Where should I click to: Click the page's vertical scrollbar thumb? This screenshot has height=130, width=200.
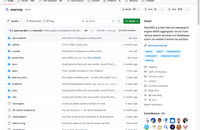(199, 12)
